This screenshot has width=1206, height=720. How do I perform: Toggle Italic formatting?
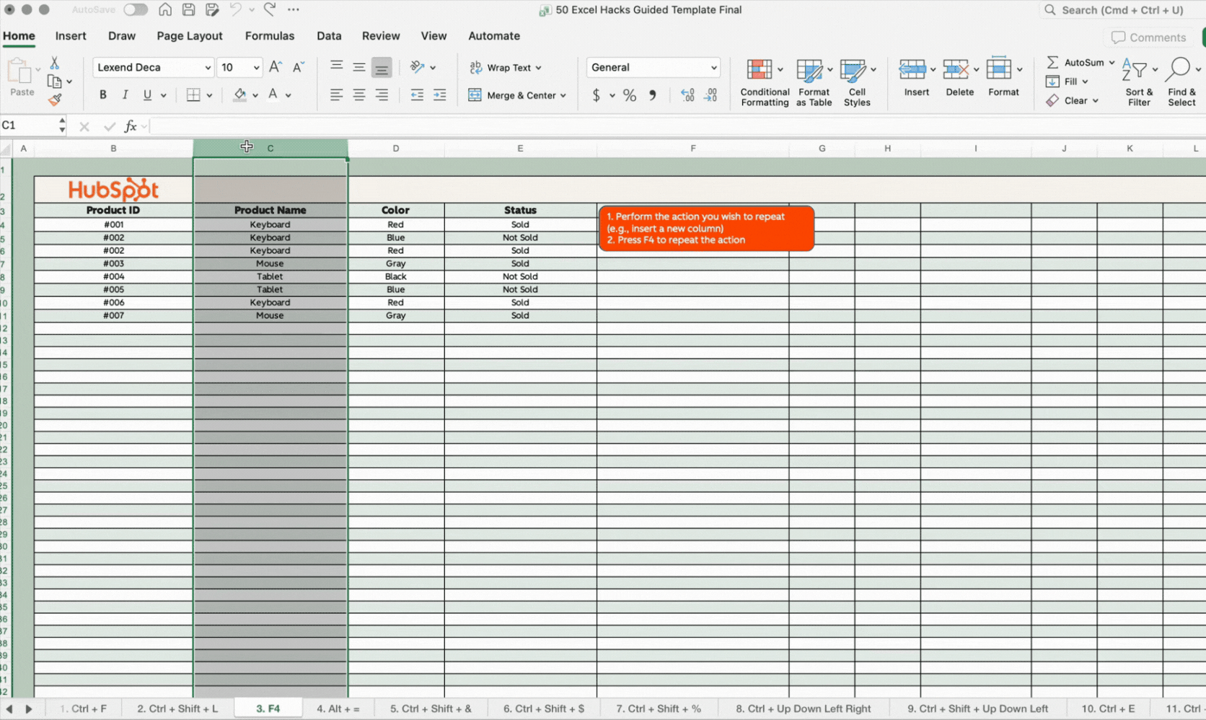(125, 95)
